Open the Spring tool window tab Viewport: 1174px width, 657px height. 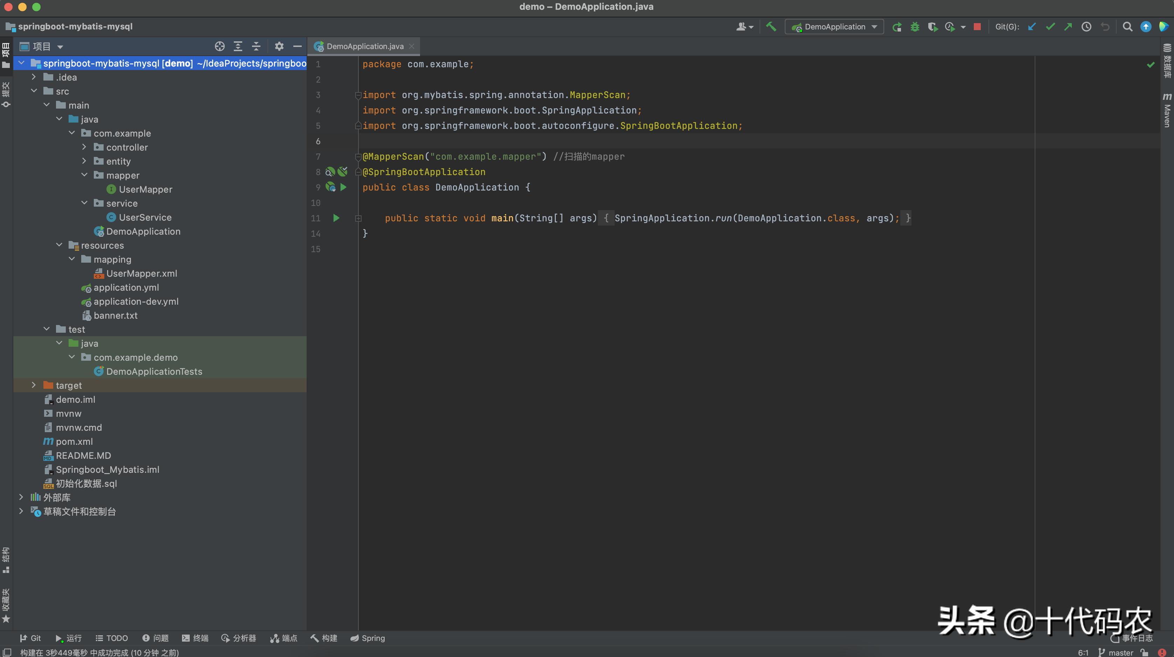point(367,638)
